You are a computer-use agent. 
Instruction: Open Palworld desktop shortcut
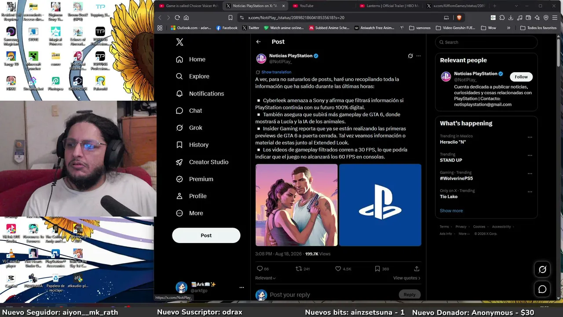[x=100, y=84]
